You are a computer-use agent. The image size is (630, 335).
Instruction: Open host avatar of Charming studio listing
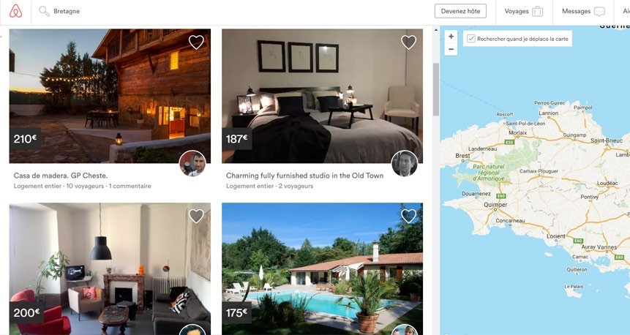[x=405, y=164]
